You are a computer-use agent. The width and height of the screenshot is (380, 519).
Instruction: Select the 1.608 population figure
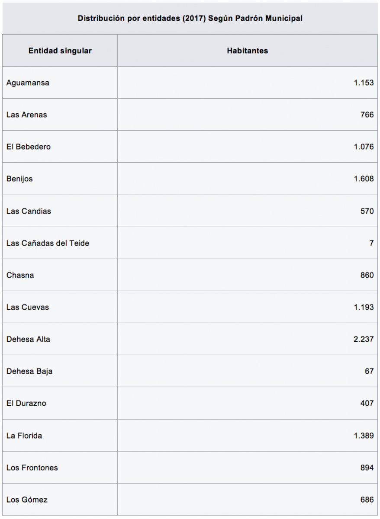point(364,179)
